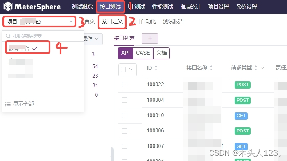This screenshot has width=287, height=161.
Task: Open the 测试跟踪 menu
Action: (82, 7)
